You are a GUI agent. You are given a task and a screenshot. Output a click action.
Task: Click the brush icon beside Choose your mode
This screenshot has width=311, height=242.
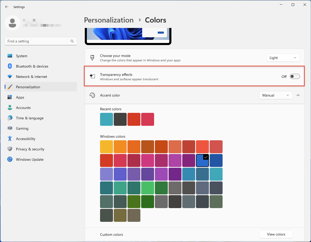click(x=92, y=58)
